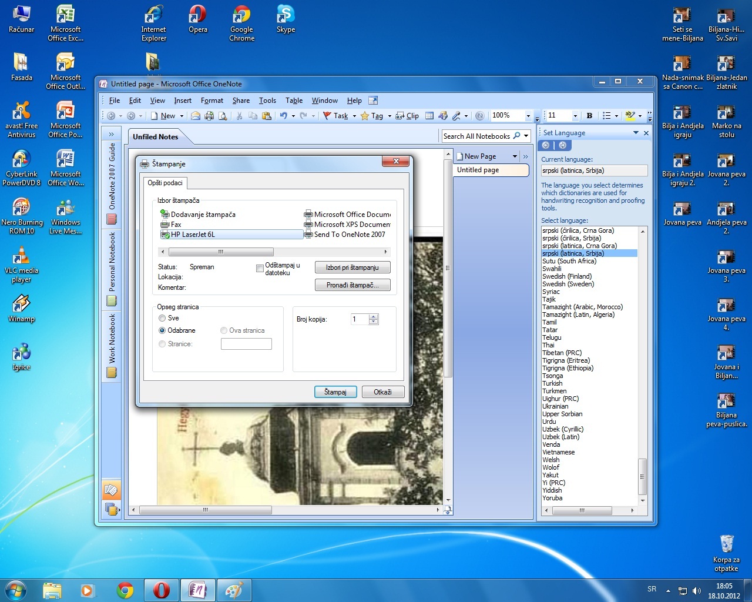Click the Print Preview toolbar icon

tap(223, 116)
